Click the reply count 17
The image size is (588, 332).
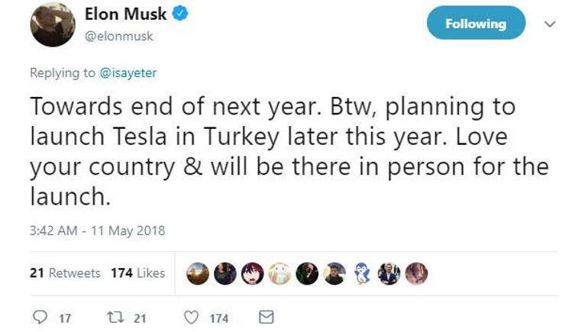(65, 317)
